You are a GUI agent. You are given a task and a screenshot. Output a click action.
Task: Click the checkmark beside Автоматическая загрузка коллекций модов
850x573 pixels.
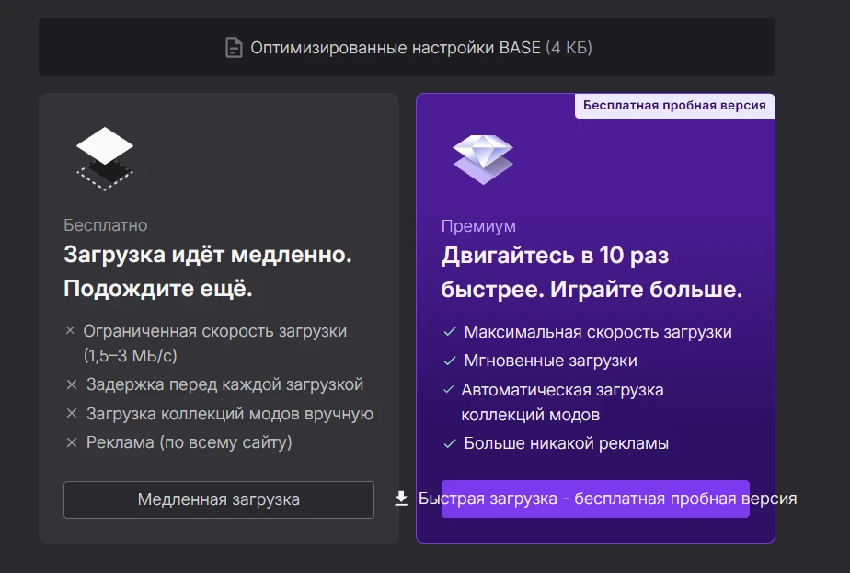(x=450, y=390)
